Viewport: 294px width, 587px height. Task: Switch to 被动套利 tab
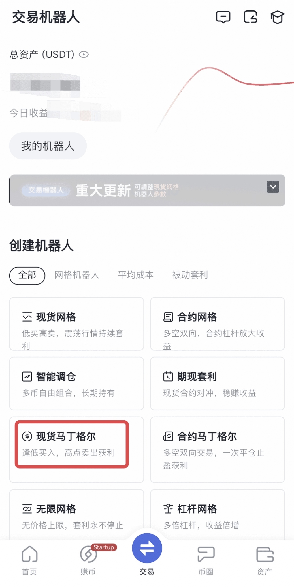point(190,275)
